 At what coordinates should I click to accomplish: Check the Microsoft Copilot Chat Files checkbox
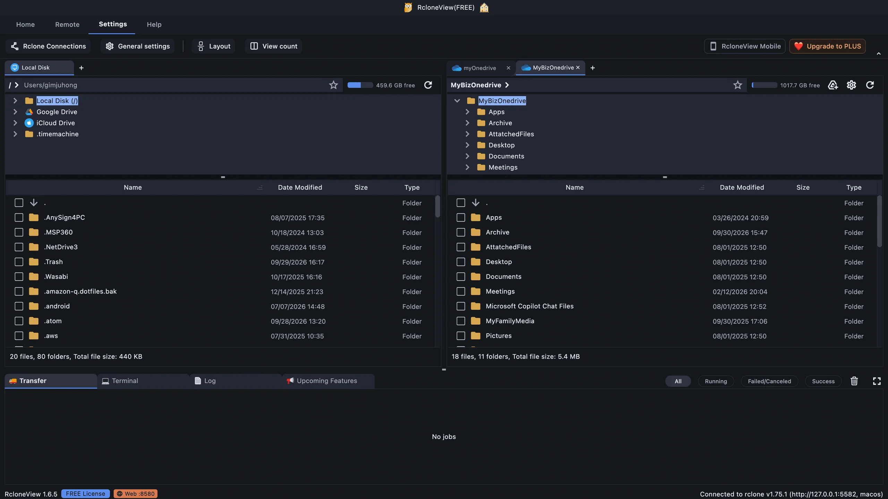461,306
